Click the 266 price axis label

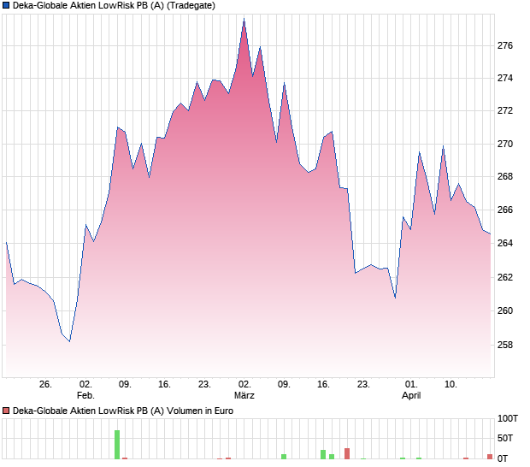click(505, 210)
